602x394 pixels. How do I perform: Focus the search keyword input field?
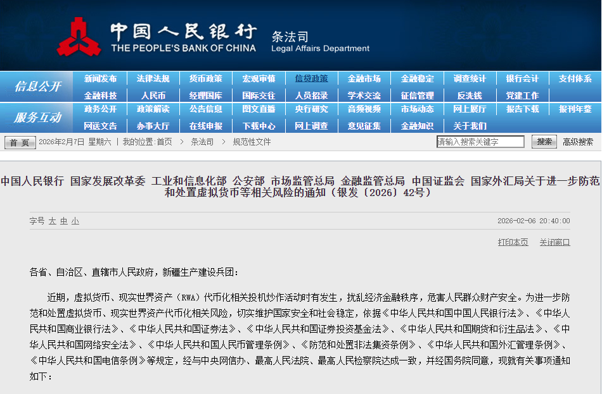click(x=480, y=142)
